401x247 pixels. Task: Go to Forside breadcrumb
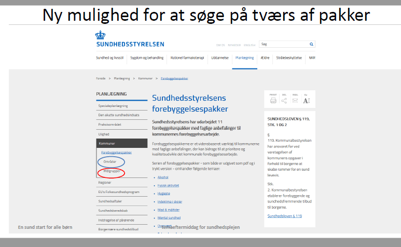pyautogui.click(x=101, y=78)
